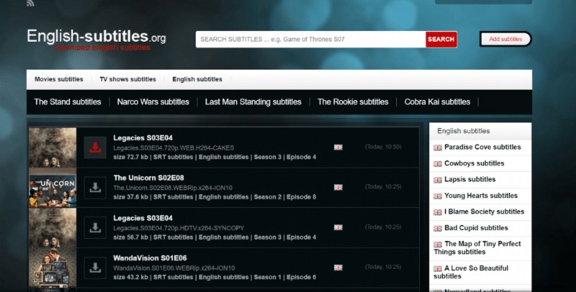Open Legacies poster thumbnail of the SYNCOPY release

pyautogui.click(x=53, y=228)
